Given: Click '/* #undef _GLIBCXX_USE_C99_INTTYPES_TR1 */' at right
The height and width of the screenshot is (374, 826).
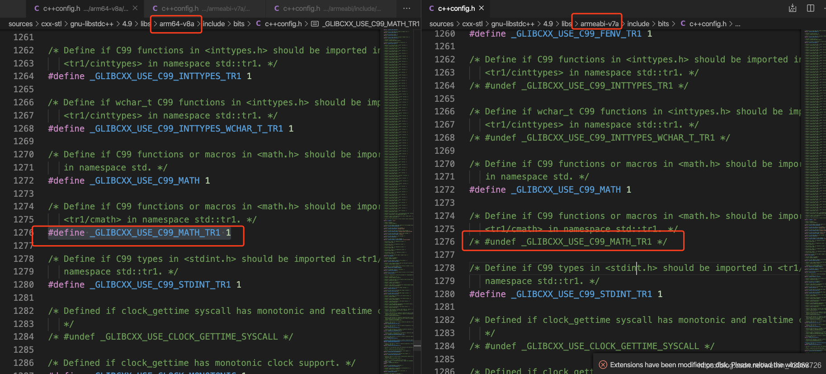Looking at the screenshot, I should (579, 85).
